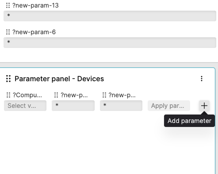Click the third ?new-p... label in Devices
The height and width of the screenshot is (174, 218).
[x=122, y=95]
